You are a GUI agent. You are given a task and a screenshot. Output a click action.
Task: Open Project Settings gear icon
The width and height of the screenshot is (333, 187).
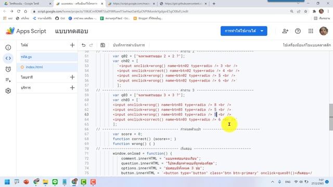click(x=8, y=91)
